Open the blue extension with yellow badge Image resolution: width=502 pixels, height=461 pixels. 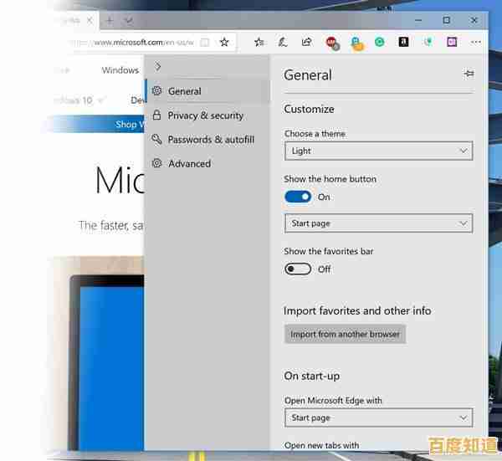pyautogui.click(x=357, y=44)
